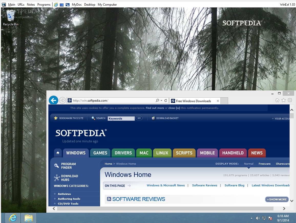This screenshot has height=223, width=296.
Task: Jump to Latest Windows Downloads link
Action: click(271, 185)
